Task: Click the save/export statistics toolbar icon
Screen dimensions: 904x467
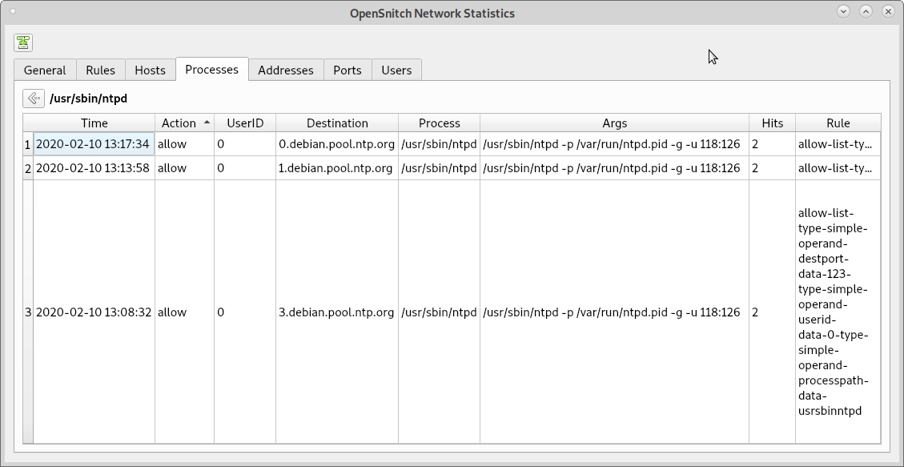Action: click(23, 42)
